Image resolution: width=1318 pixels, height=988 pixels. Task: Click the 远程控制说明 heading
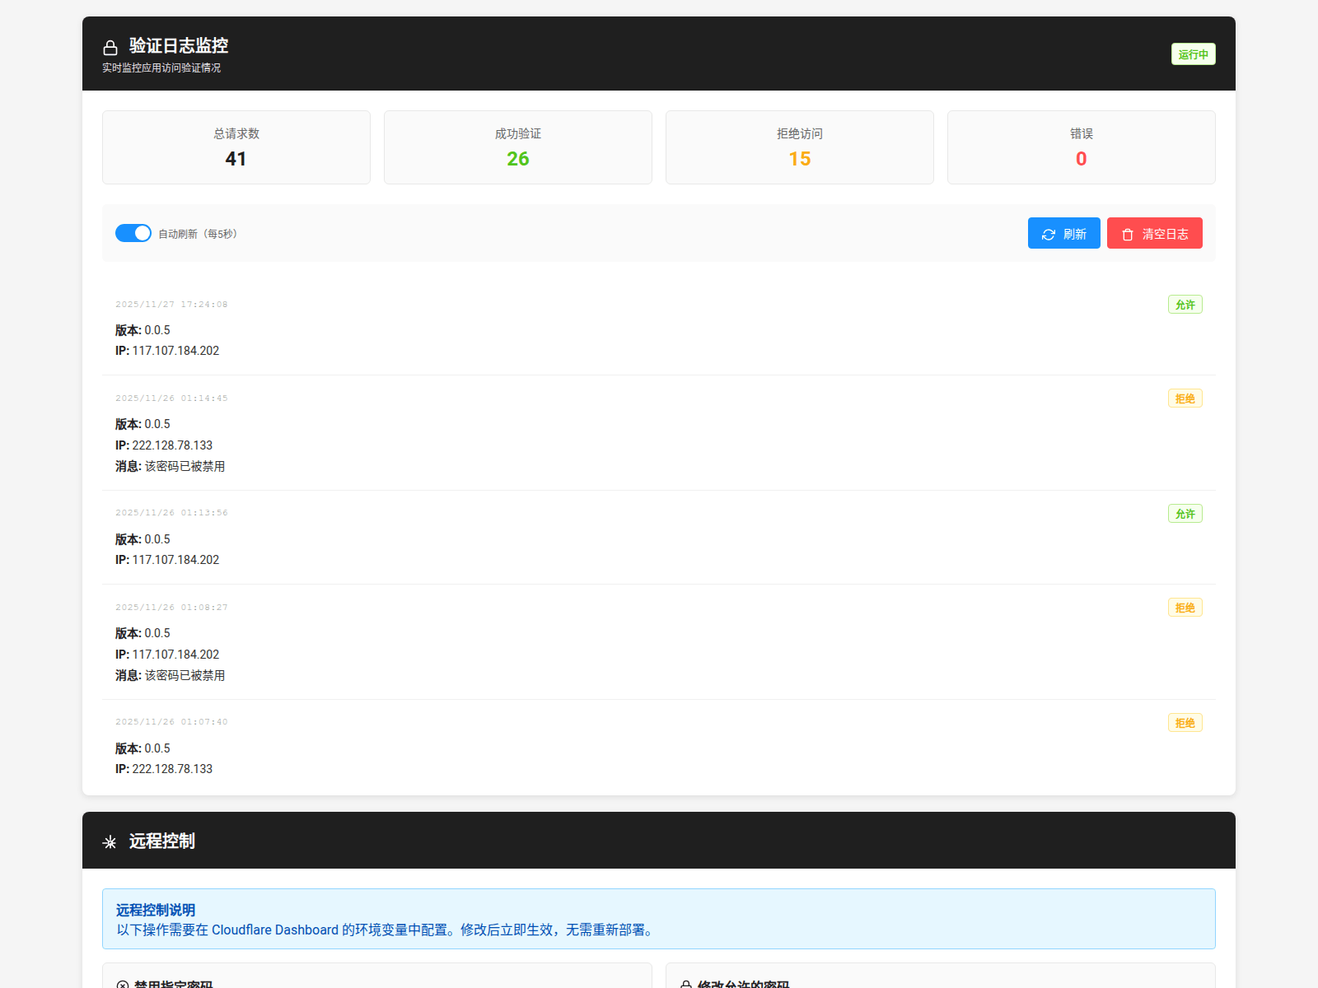pyautogui.click(x=156, y=910)
